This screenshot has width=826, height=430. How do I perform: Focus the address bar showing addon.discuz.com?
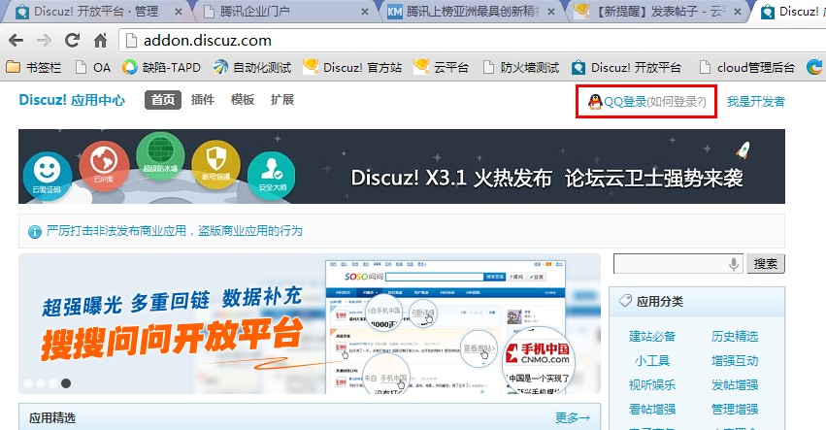(x=474, y=41)
